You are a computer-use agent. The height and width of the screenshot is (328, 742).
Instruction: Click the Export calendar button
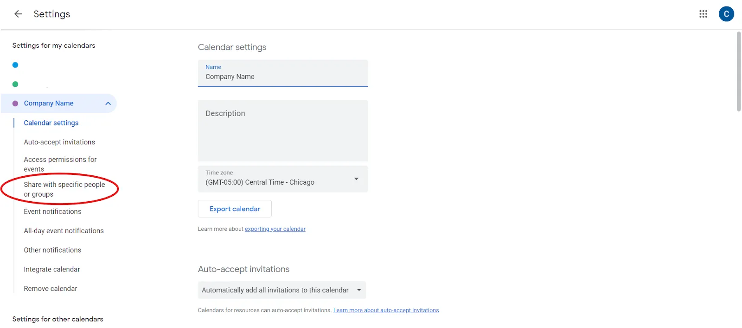click(235, 209)
